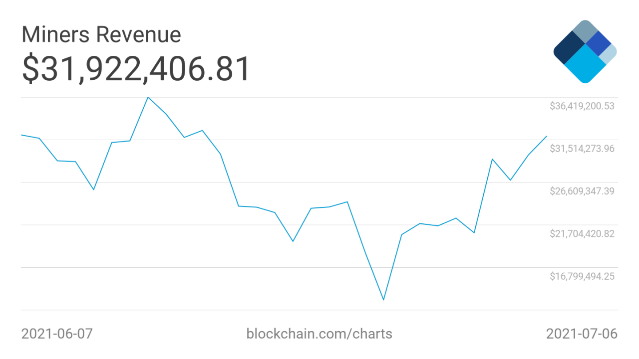Click the royal blue segment of the logo
Screen dimensions: 639x359
click(x=598, y=44)
